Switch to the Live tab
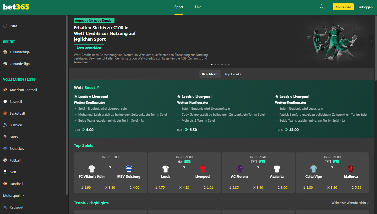Screen dimensions: 377x214 pos(198,7)
